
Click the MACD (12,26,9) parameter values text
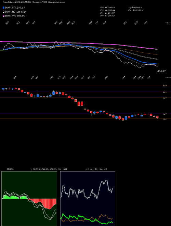[47, 169]
